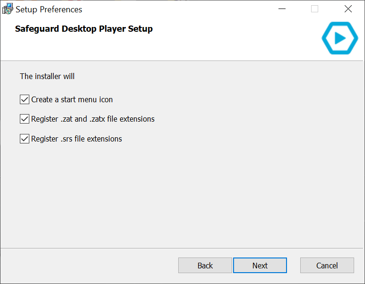Image resolution: width=365 pixels, height=284 pixels.
Task: Toggle the .zat and .zatx registration checkbox
Action: (x=25, y=119)
